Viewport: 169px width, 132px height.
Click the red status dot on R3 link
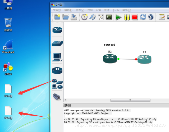[136, 59]
